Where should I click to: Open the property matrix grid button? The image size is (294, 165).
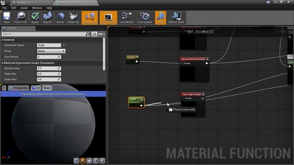click(94, 34)
